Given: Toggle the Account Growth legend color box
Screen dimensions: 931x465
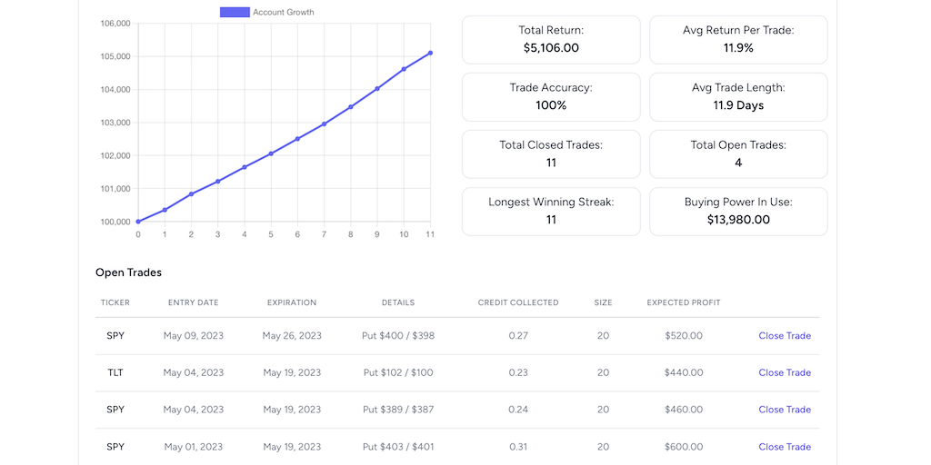Looking at the screenshot, I should point(235,12).
